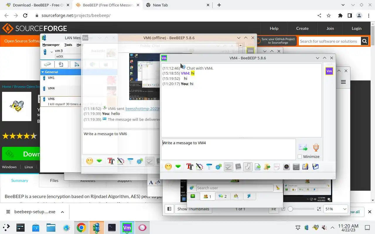Screen dimensions: 375x234
Task: Open Messenger menu in LAN Messenger
Action: pos(51,45)
